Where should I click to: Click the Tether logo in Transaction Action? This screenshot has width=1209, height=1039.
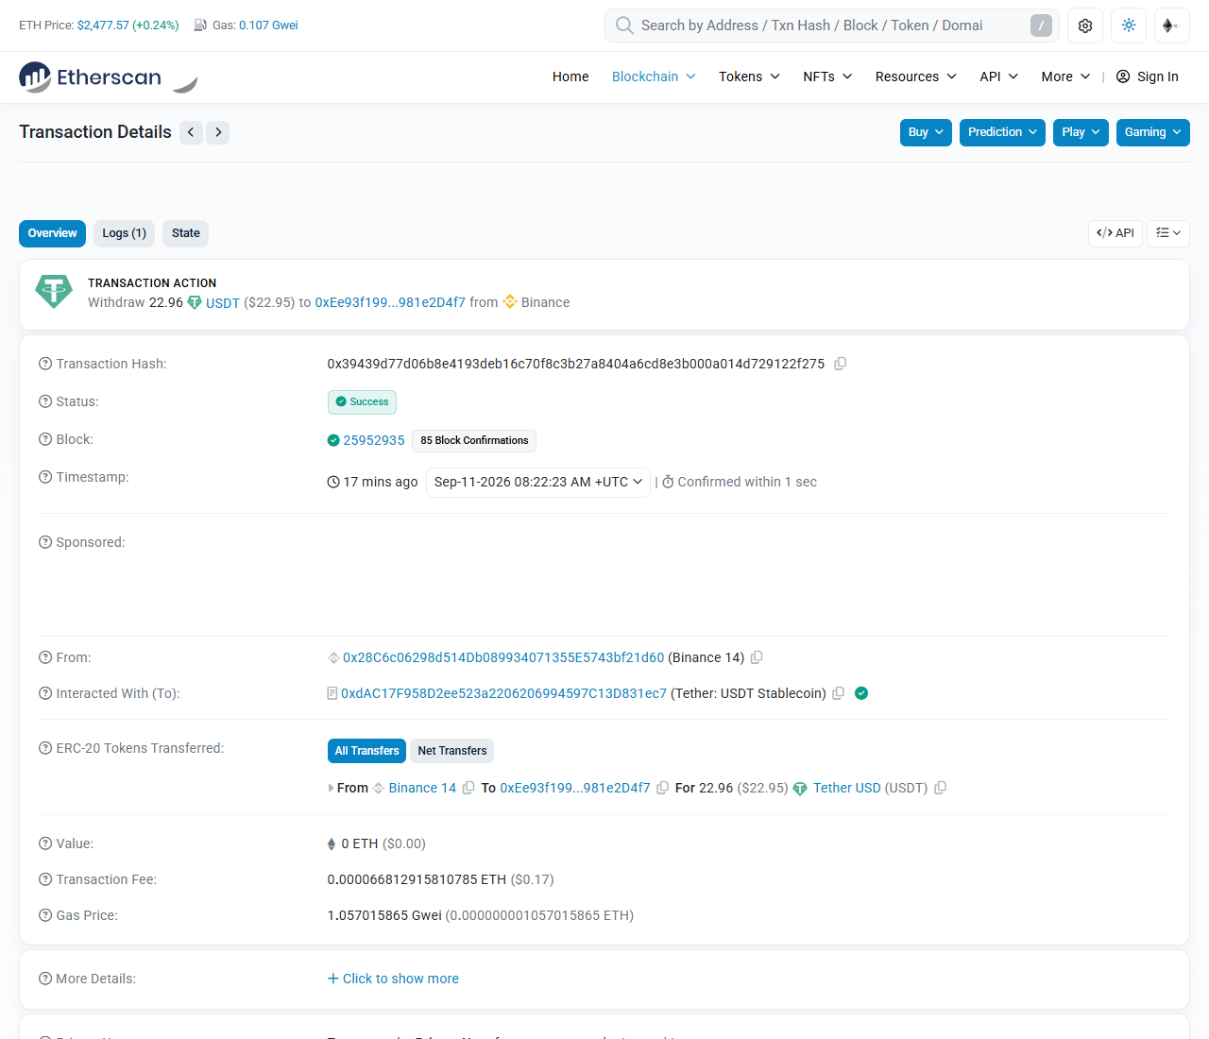pos(54,291)
